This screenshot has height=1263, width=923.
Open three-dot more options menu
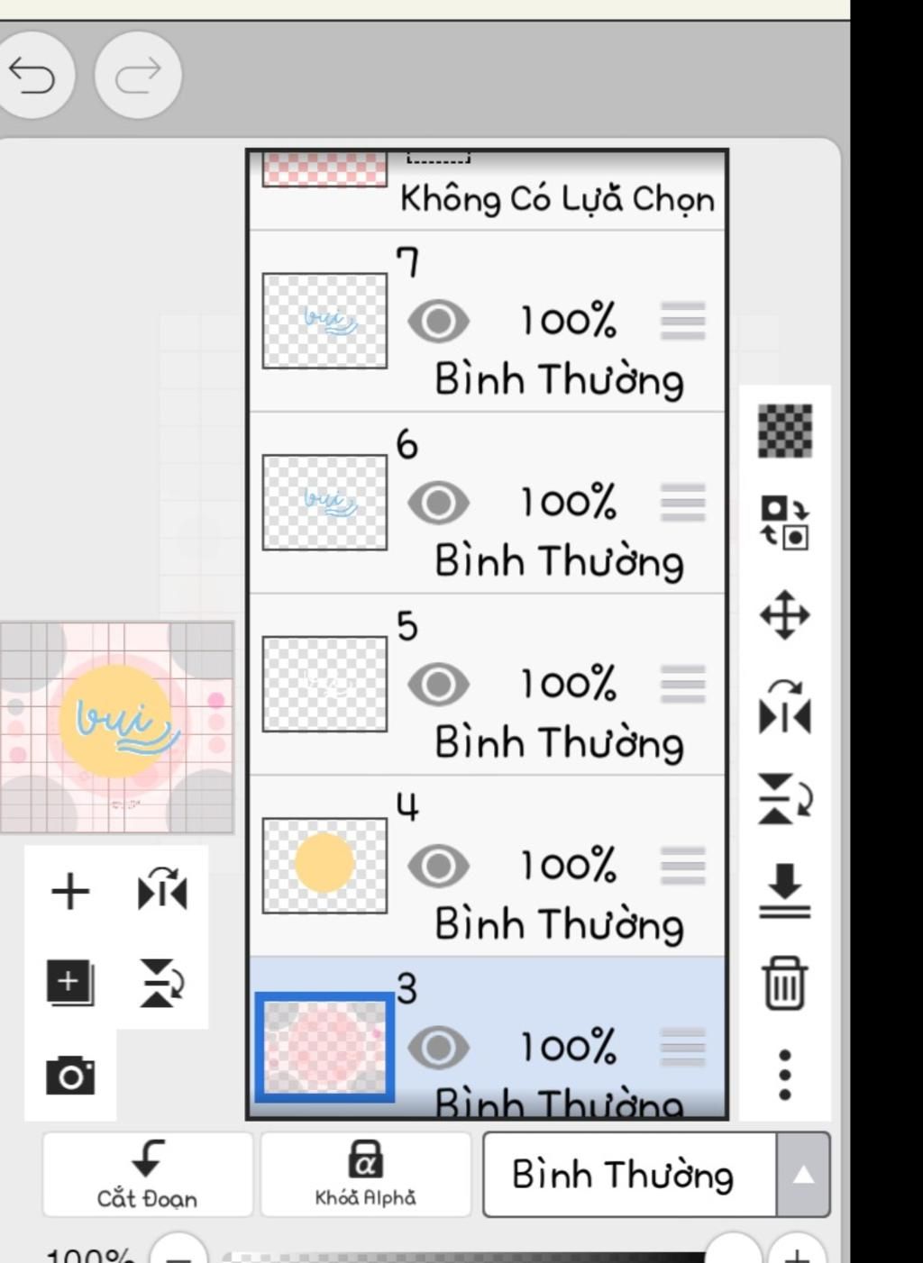pyautogui.click(x=785, y=1074)
